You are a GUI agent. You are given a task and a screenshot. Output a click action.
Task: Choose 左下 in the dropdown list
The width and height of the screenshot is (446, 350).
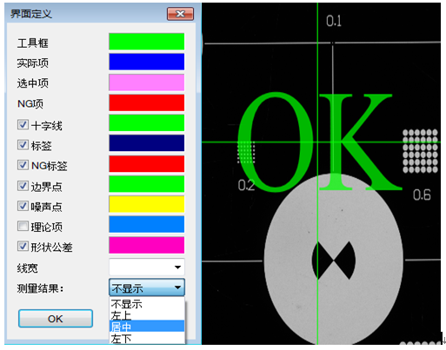[147, 338]
